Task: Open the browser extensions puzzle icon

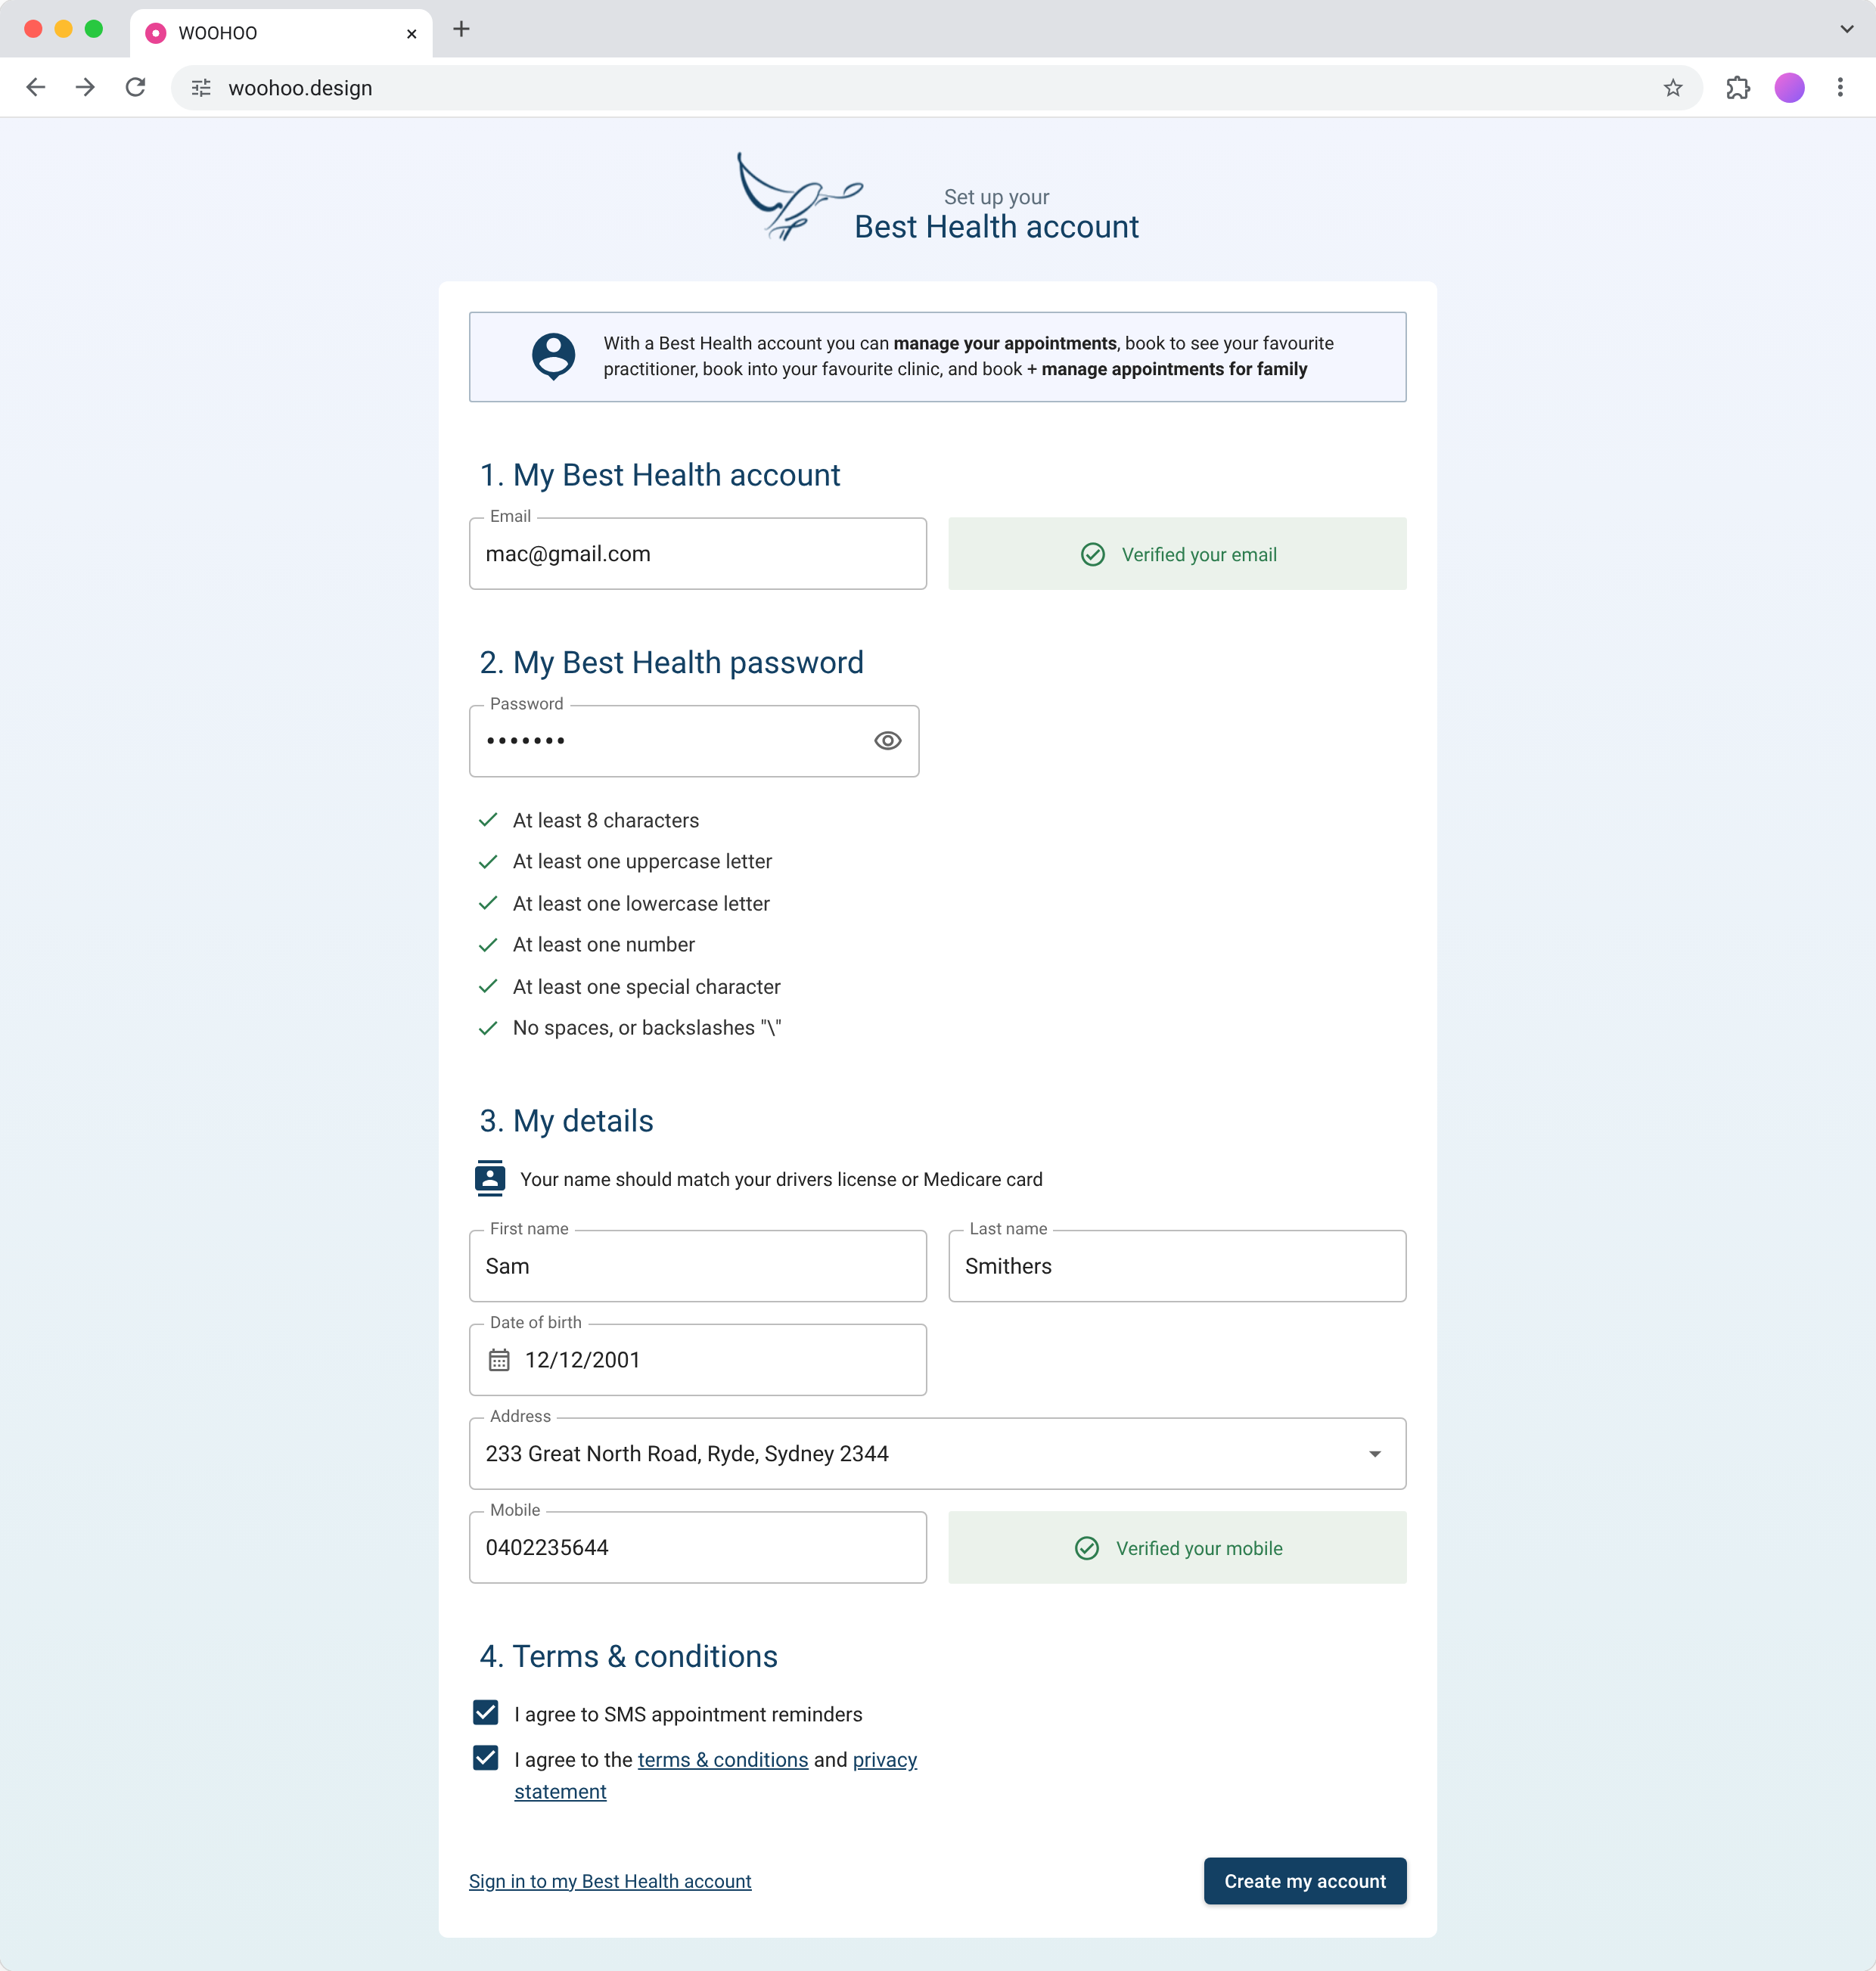Action: coord(1738,88)
